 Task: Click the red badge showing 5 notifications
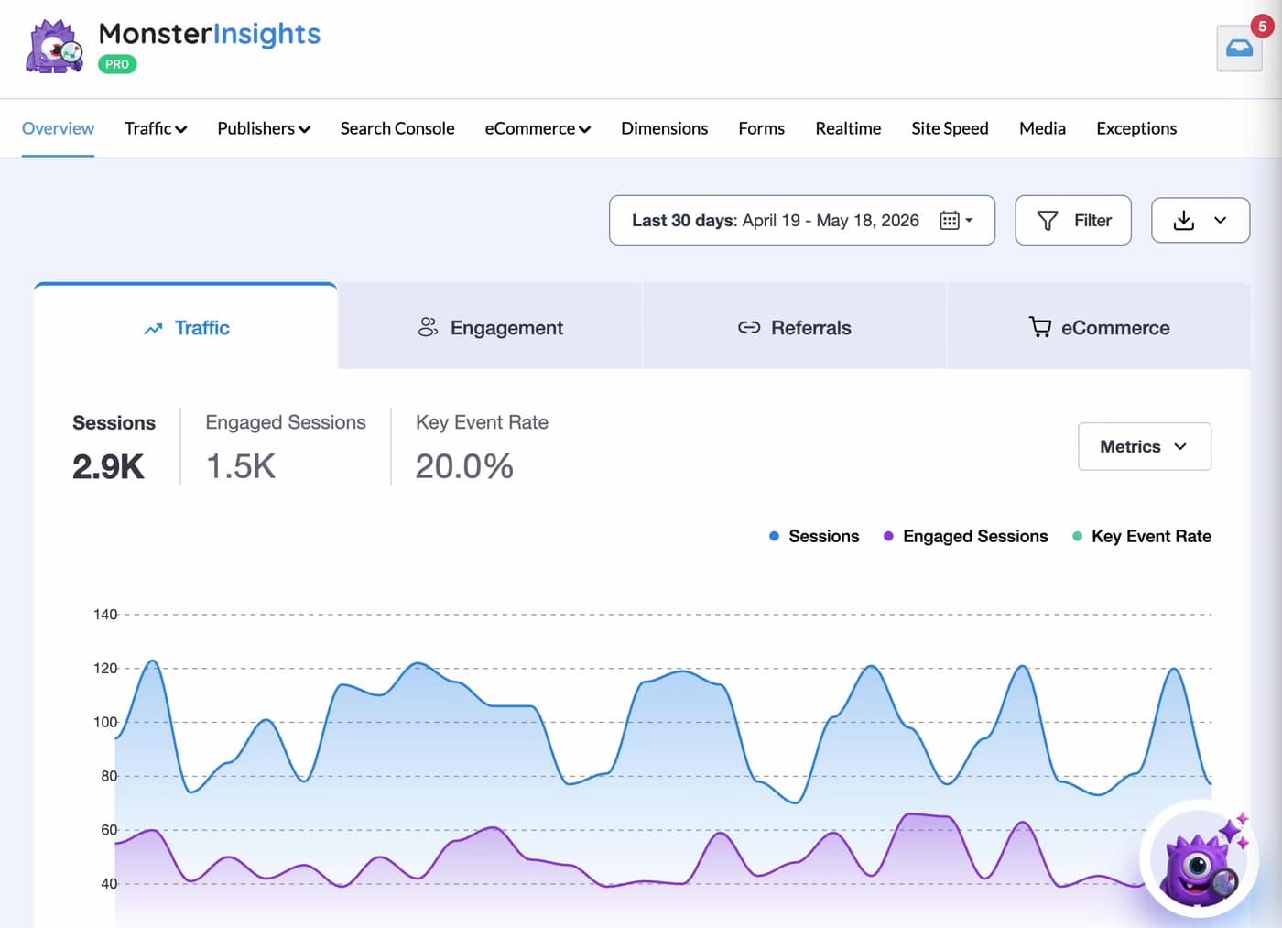(1262, 26)
